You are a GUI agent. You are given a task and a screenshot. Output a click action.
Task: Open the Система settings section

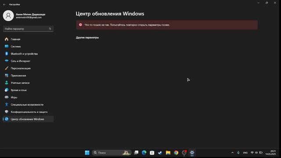[28, 47]
